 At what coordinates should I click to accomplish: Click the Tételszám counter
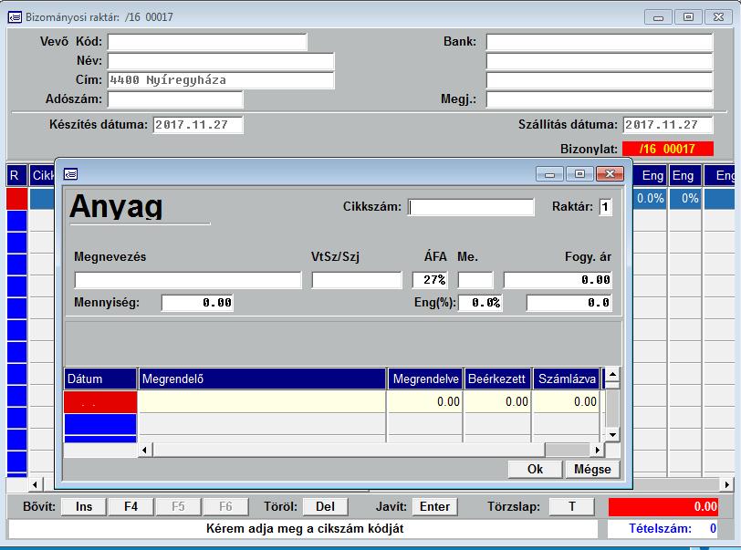(663, 528)
